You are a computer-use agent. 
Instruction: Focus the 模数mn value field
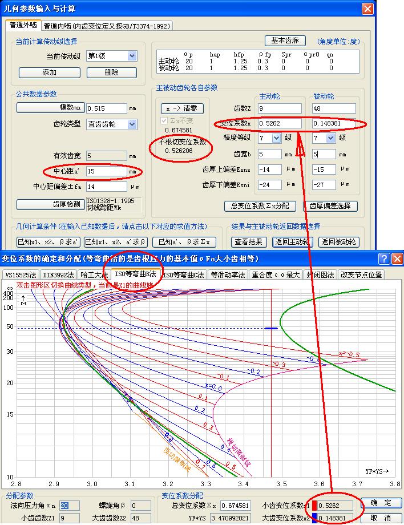[x=107, y=108]
